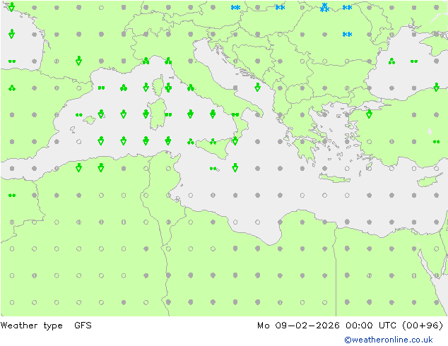Click the green rain symbol in eastern Turkey
The width and height of the screenshot is (448, 346).
(x=436, y=142)
